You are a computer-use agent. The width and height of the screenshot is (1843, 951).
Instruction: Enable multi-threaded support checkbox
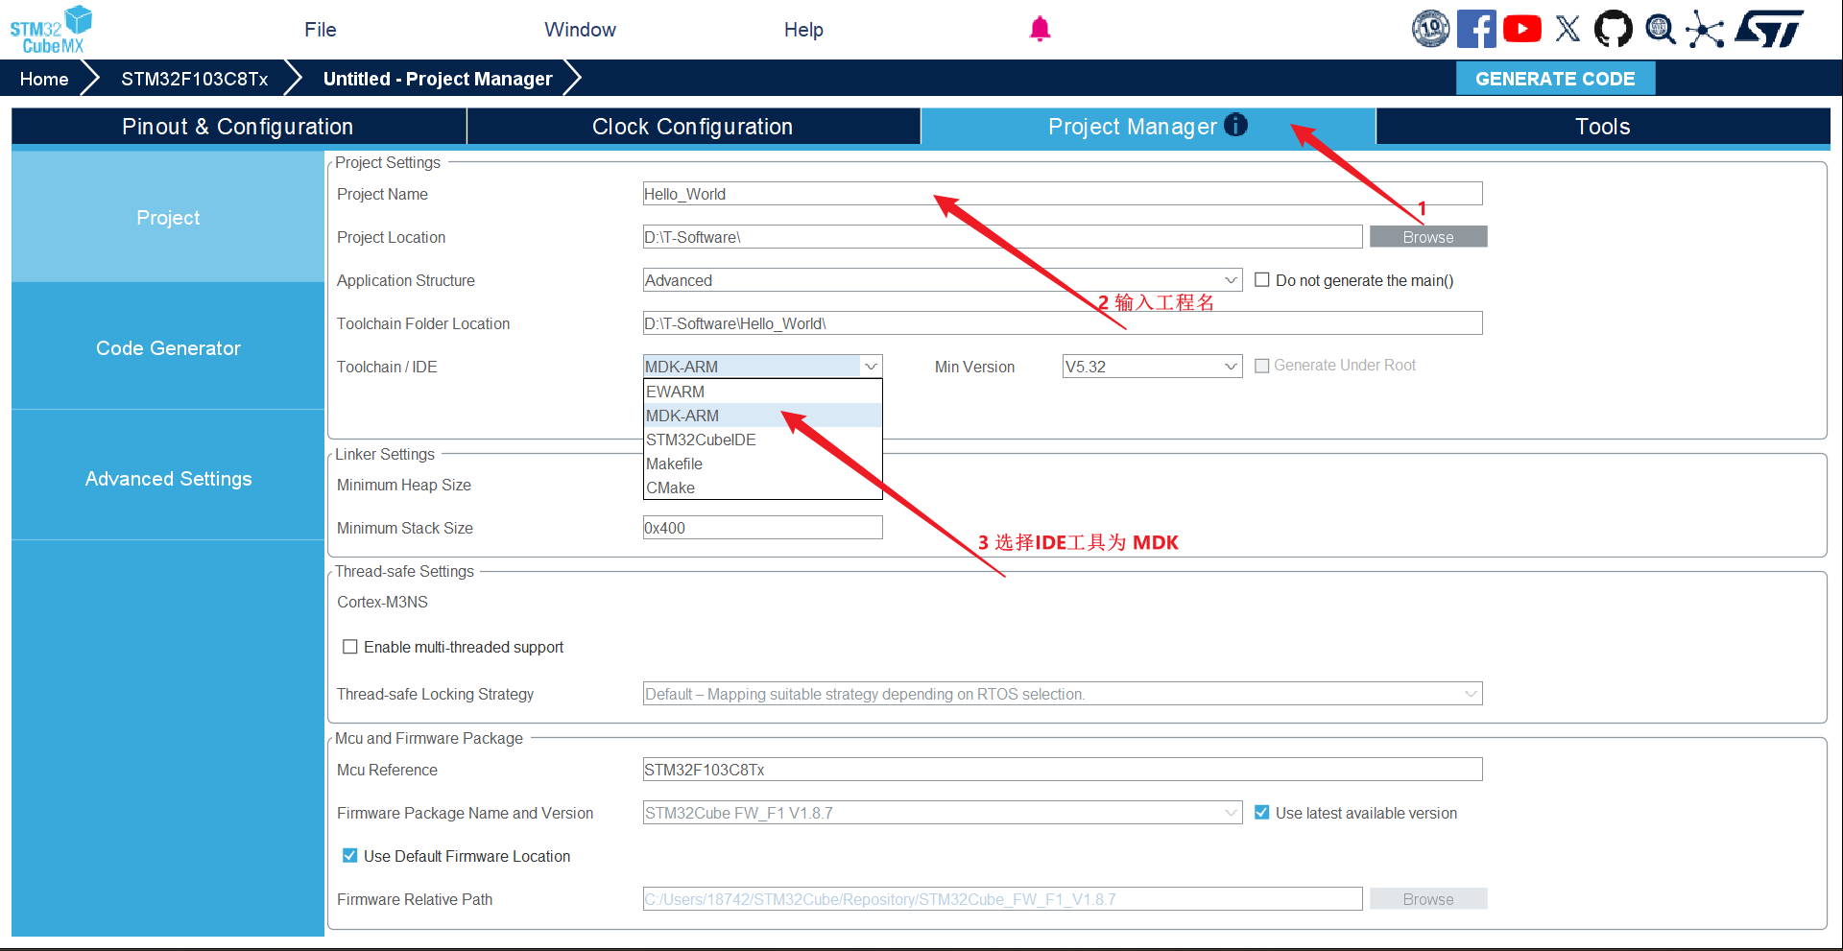(350, 647)
